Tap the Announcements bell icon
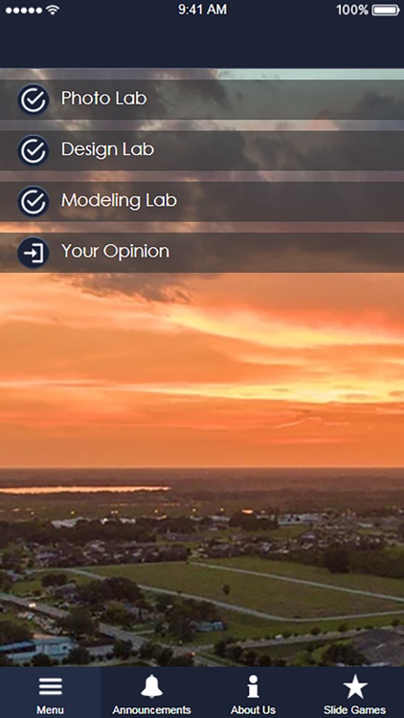This screenshot has height=718, width=404. coord(151,686)
